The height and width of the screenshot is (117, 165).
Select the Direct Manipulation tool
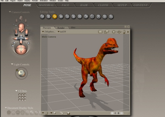111,16
